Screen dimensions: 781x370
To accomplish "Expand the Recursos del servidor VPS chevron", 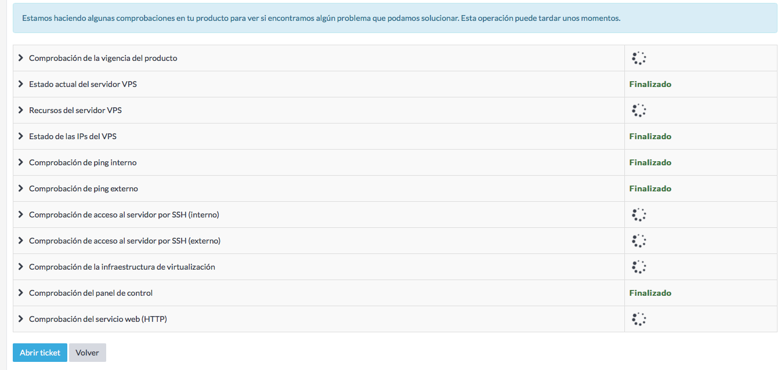I will (x=21, y=110).
